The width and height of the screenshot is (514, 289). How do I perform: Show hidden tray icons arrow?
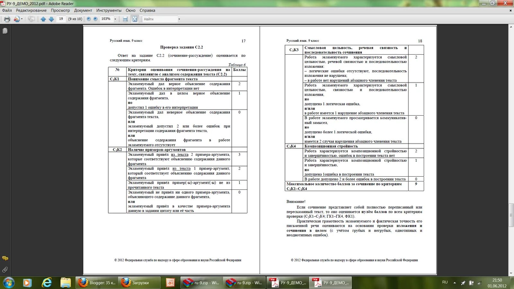click(x=455, y=283)
